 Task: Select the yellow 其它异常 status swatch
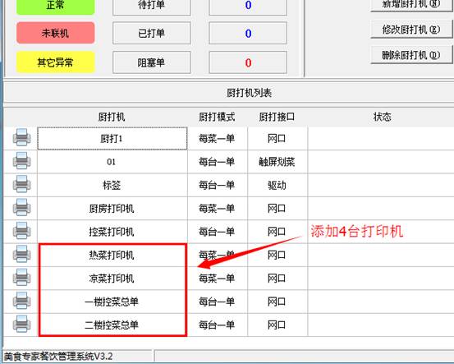point(55,62)
